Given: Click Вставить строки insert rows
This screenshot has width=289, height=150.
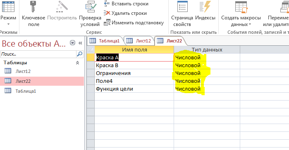Looking at the screenshot, I should (x=126, y=4).
